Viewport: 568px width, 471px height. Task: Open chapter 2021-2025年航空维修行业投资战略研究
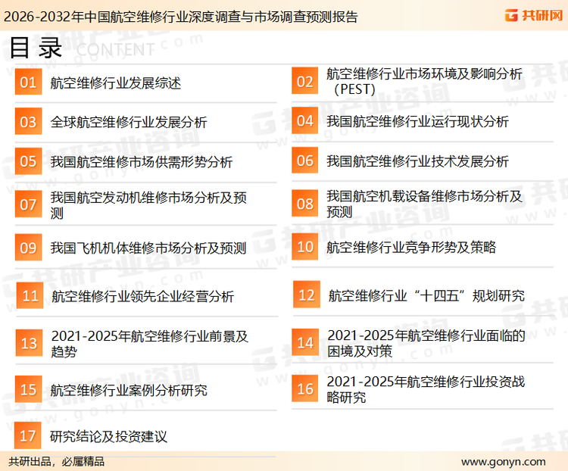point(426,389)
